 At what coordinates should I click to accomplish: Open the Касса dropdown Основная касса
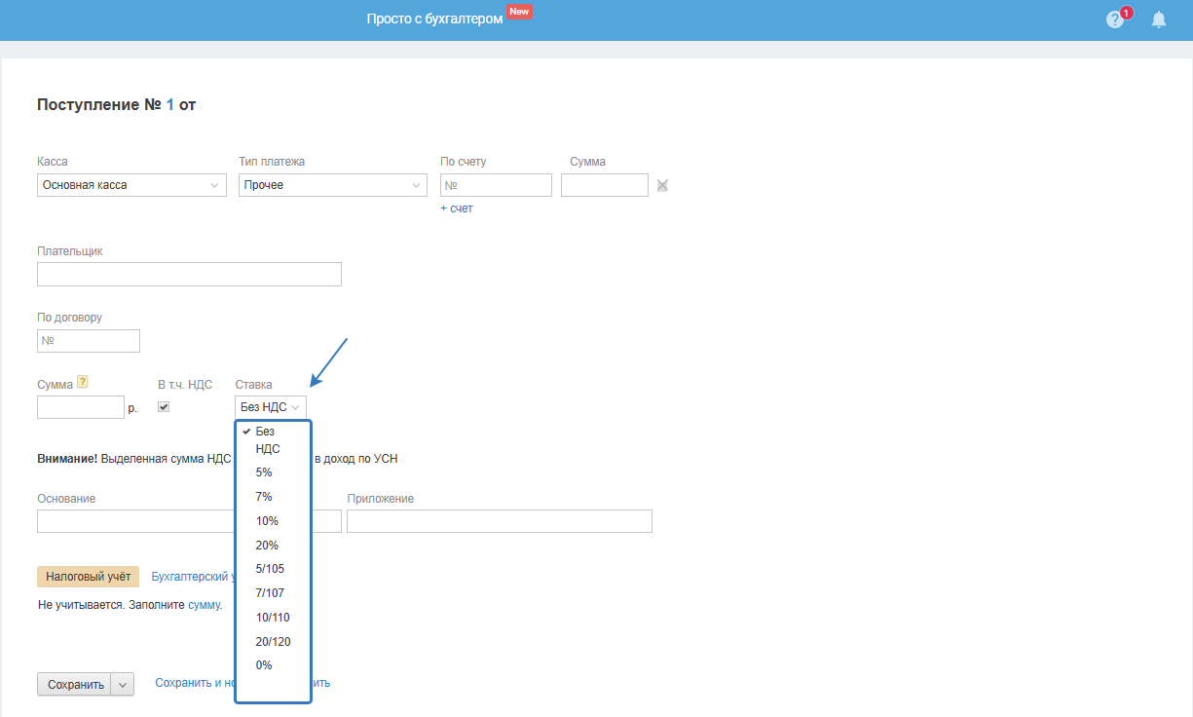pos(131,185)
